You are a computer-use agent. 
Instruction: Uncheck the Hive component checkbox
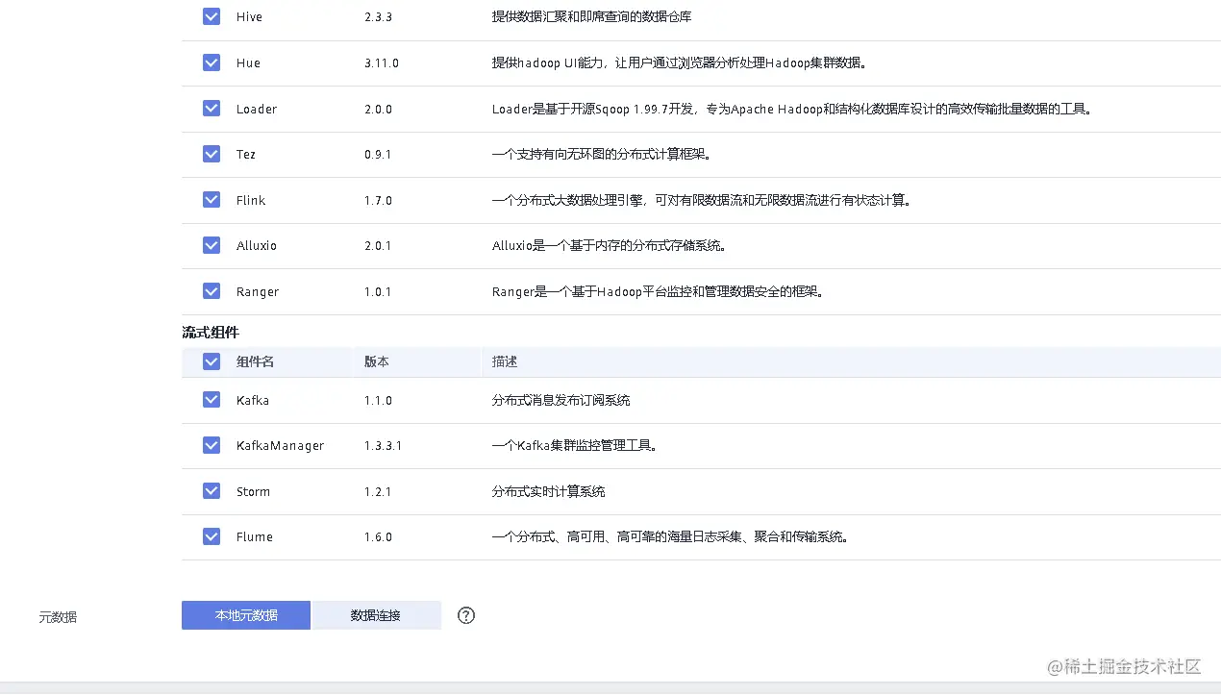[x=212, y=16]
